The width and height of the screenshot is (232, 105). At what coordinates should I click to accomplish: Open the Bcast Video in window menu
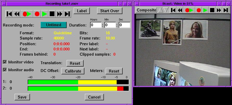click(137, 4)
